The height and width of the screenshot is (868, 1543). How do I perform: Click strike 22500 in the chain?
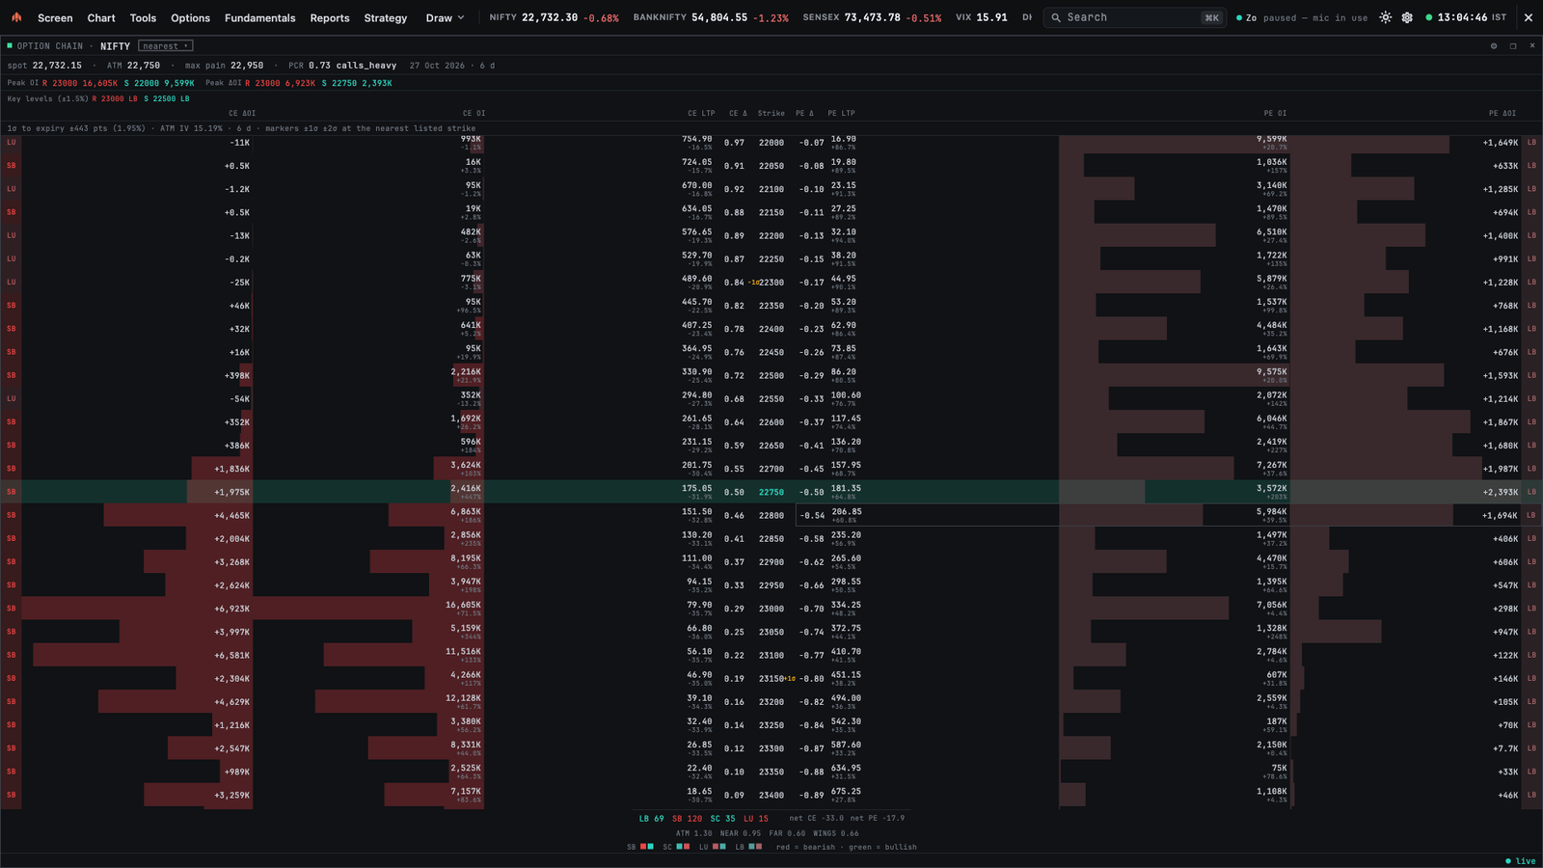pos(771,375)
